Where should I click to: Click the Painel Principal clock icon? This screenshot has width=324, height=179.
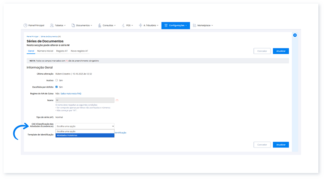tap(25, 25)
